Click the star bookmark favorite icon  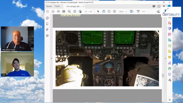53,11
